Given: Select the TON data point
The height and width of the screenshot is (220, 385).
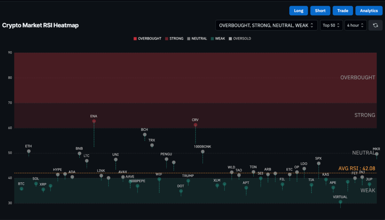Looking at the screenshot, I should click(253, 172).
